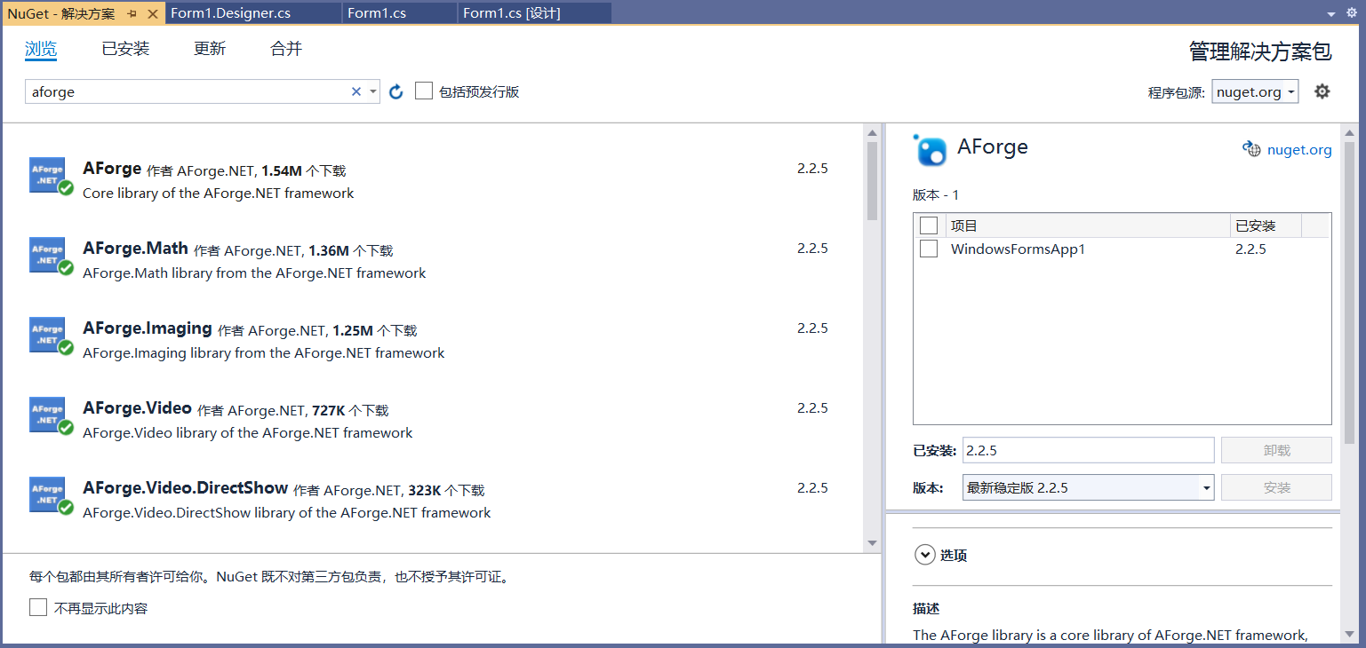Click the 卸载 button

(1276, 450)
